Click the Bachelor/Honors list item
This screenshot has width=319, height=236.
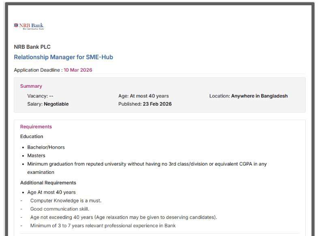click(x=46, y=147)
